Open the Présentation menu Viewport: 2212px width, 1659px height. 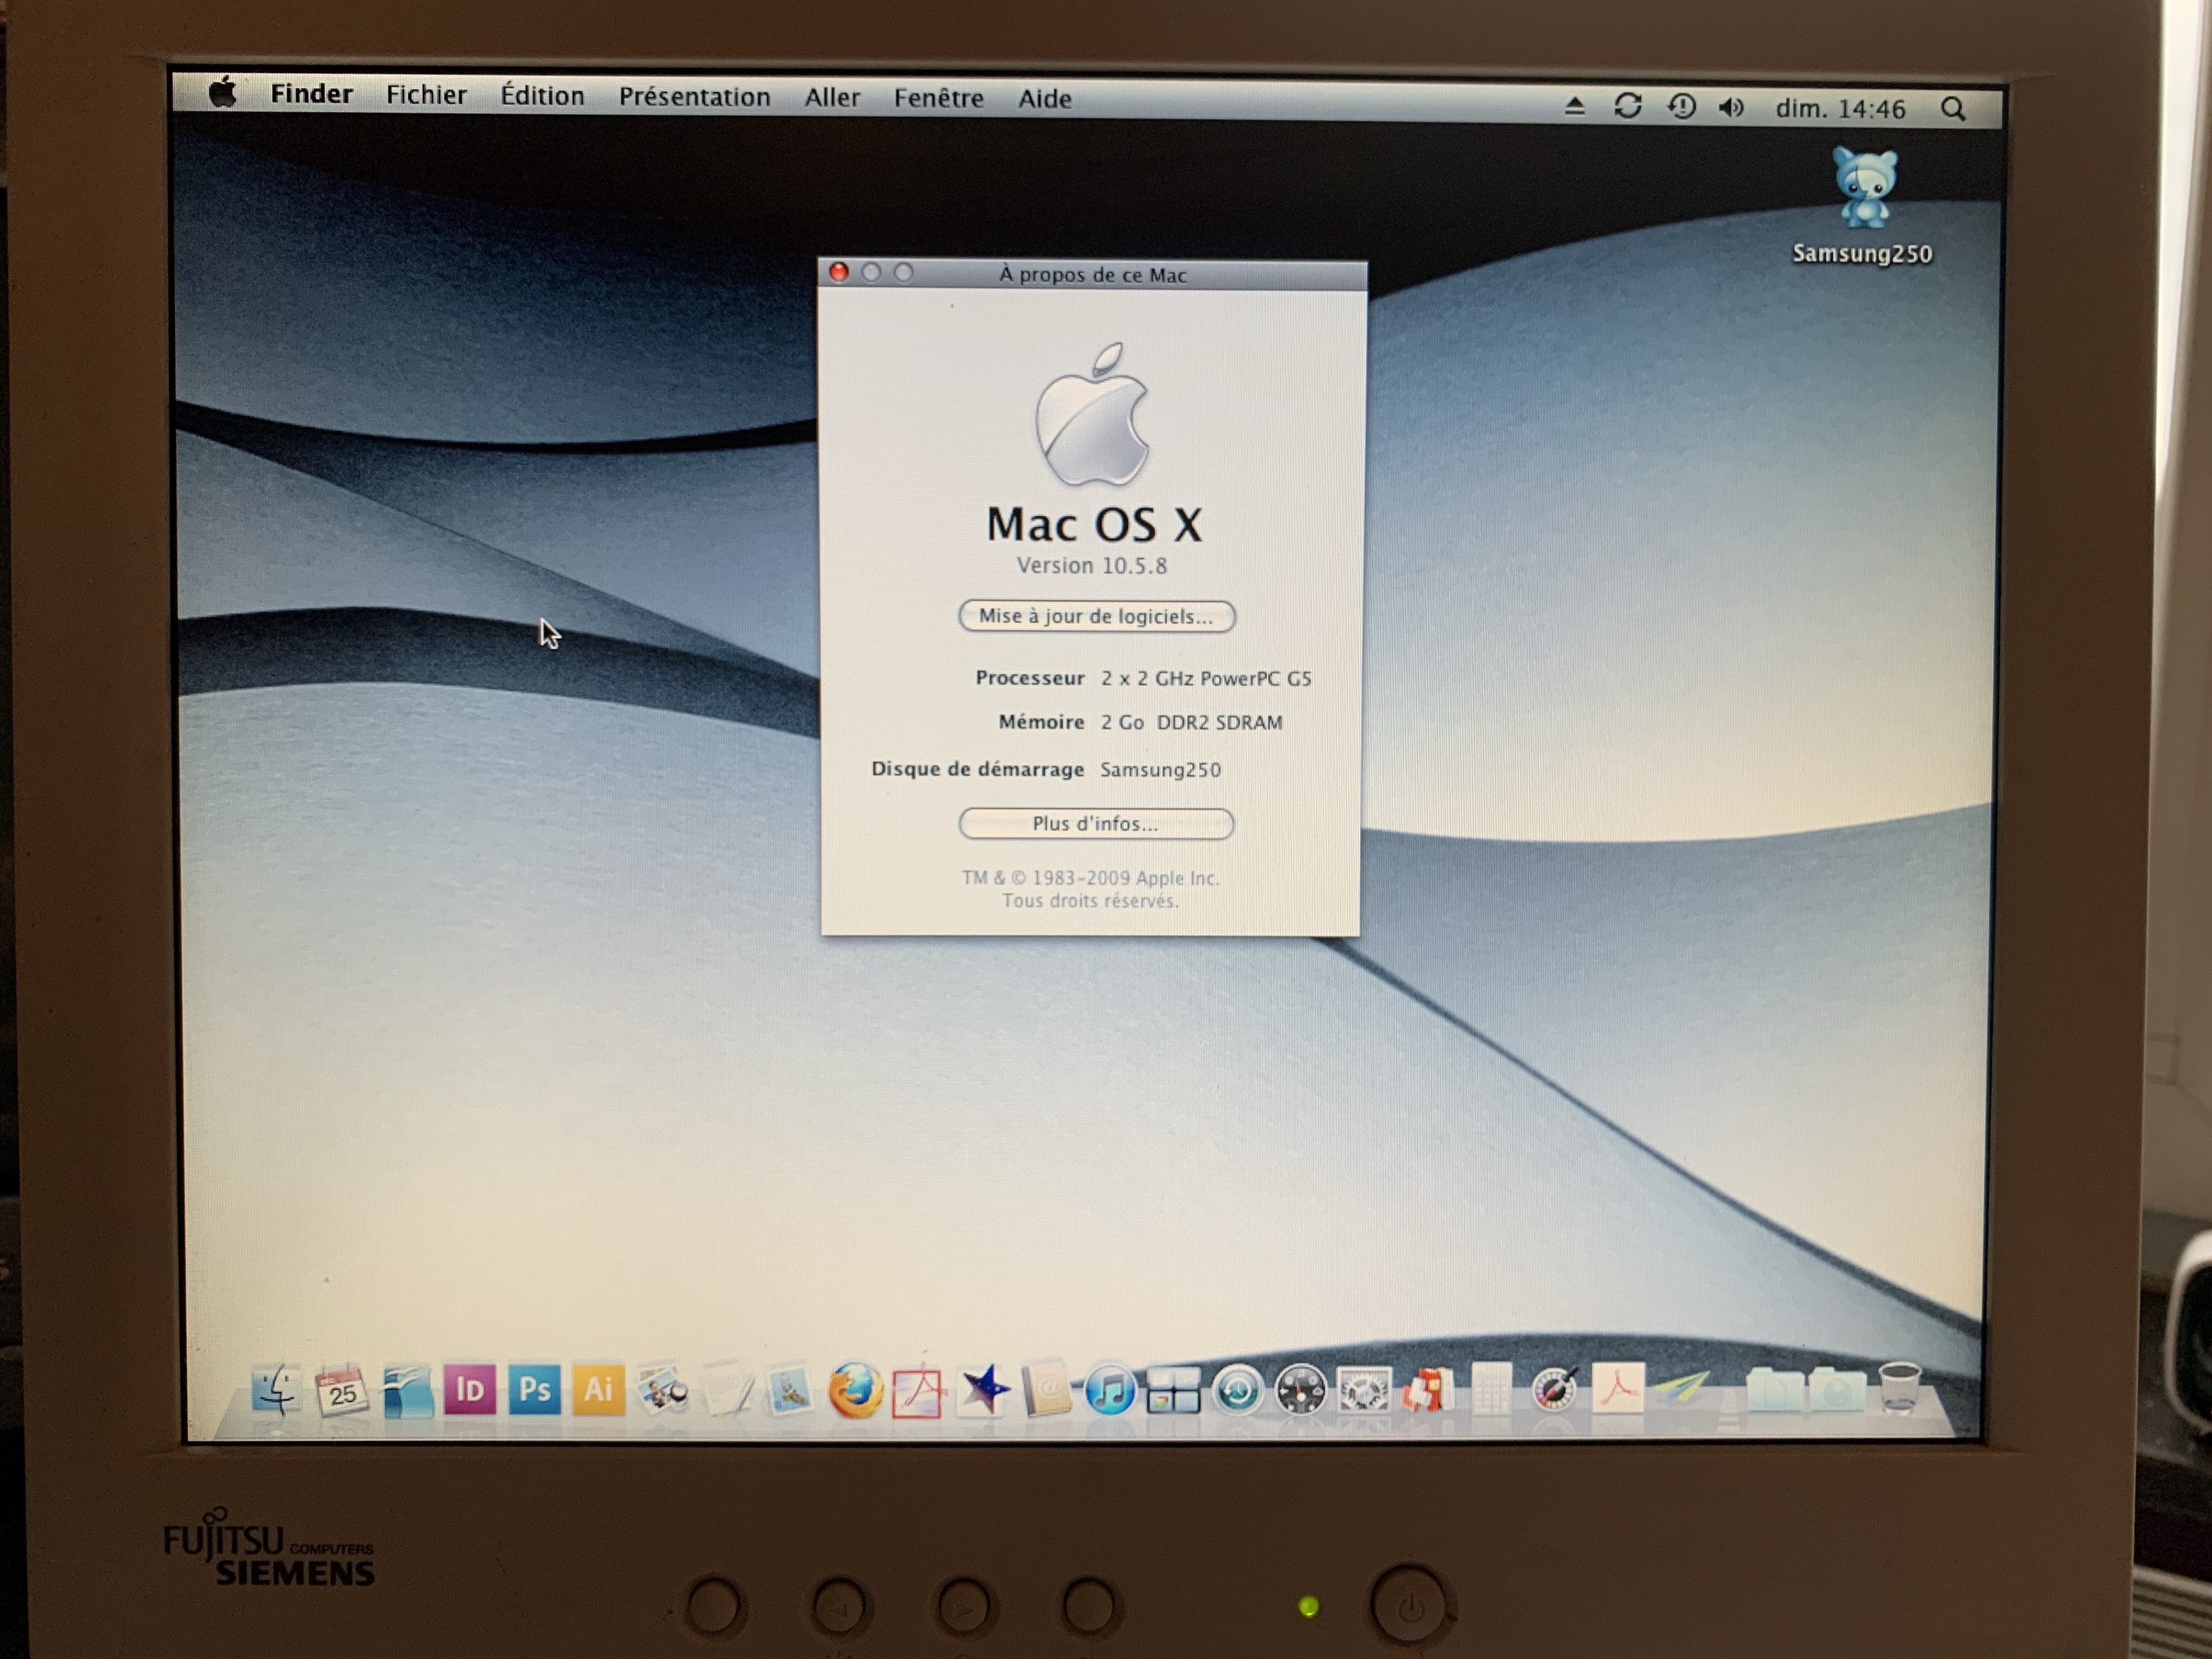pos(694,97)
